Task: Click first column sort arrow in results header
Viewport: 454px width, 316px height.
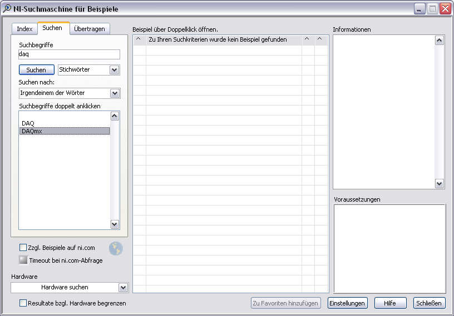Action: [x=139, y=39]
